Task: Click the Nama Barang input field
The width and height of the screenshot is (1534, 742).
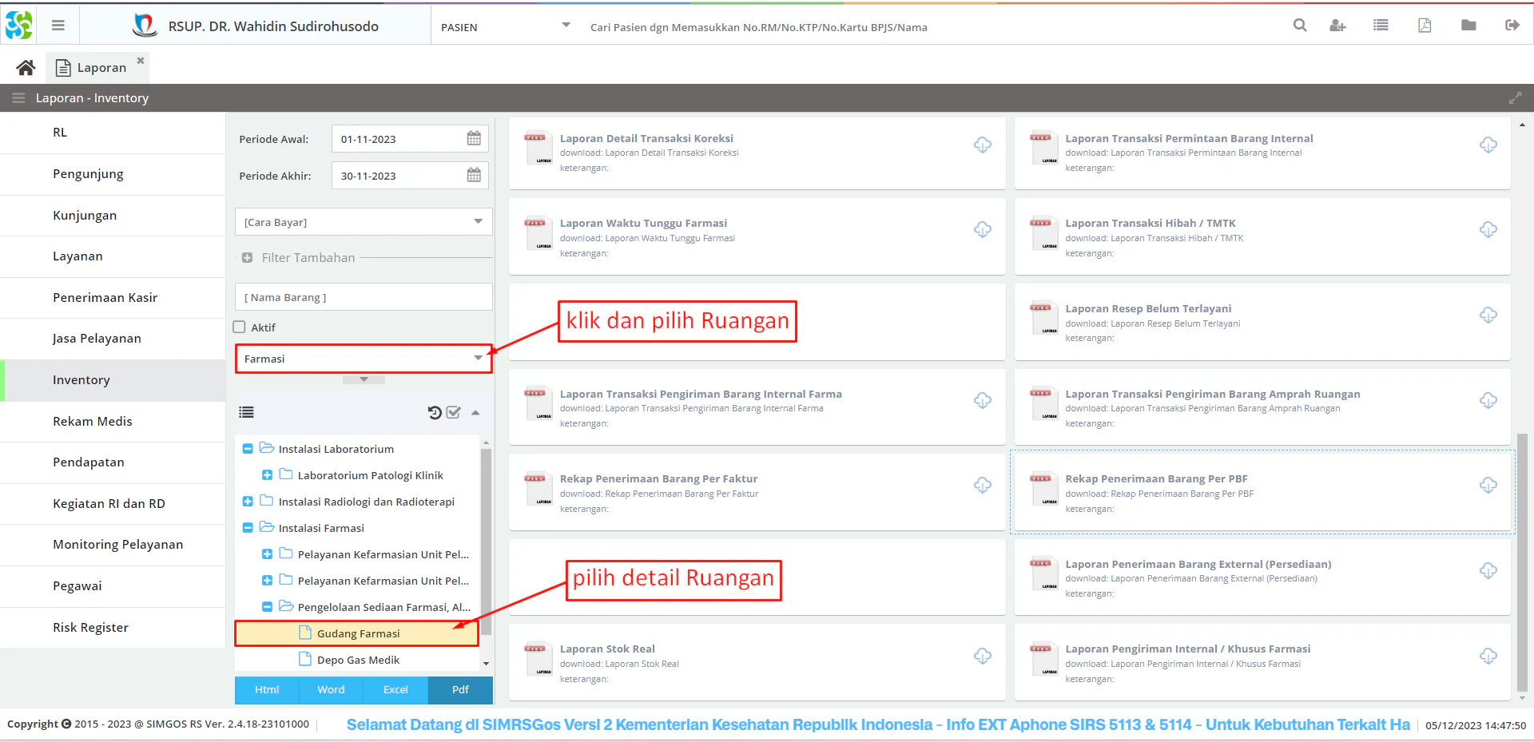Action: tap(364, 297)
